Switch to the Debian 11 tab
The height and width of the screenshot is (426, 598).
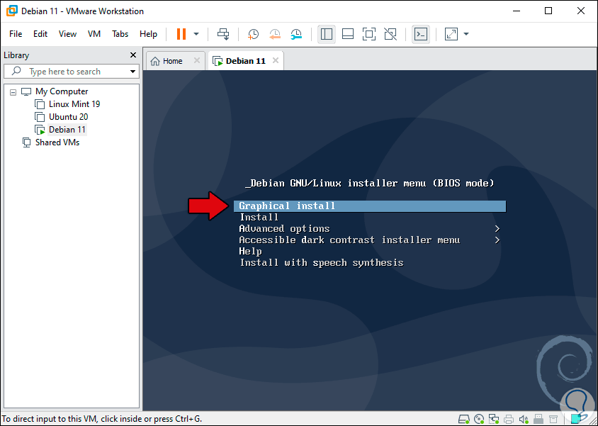(x=245, y=61)
